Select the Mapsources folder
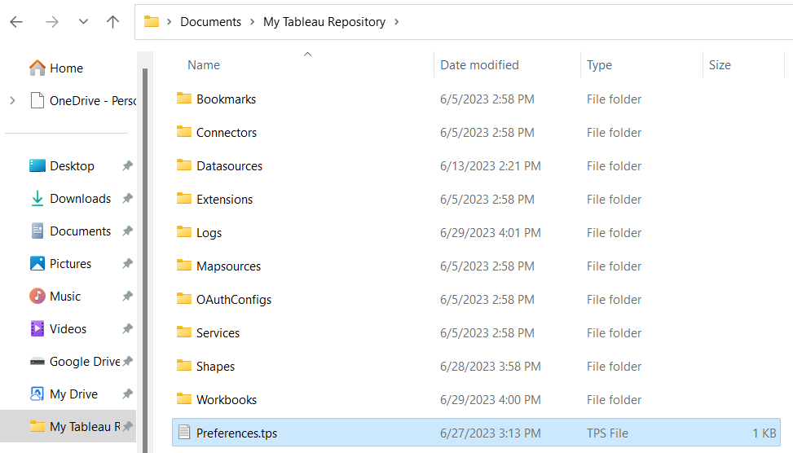Screen dimensions: 793x453 (x=476, y=266)
